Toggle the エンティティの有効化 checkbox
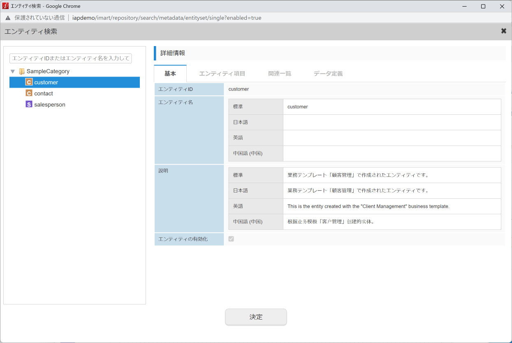This screenshot has width=512, height=343. click(231, 239)
